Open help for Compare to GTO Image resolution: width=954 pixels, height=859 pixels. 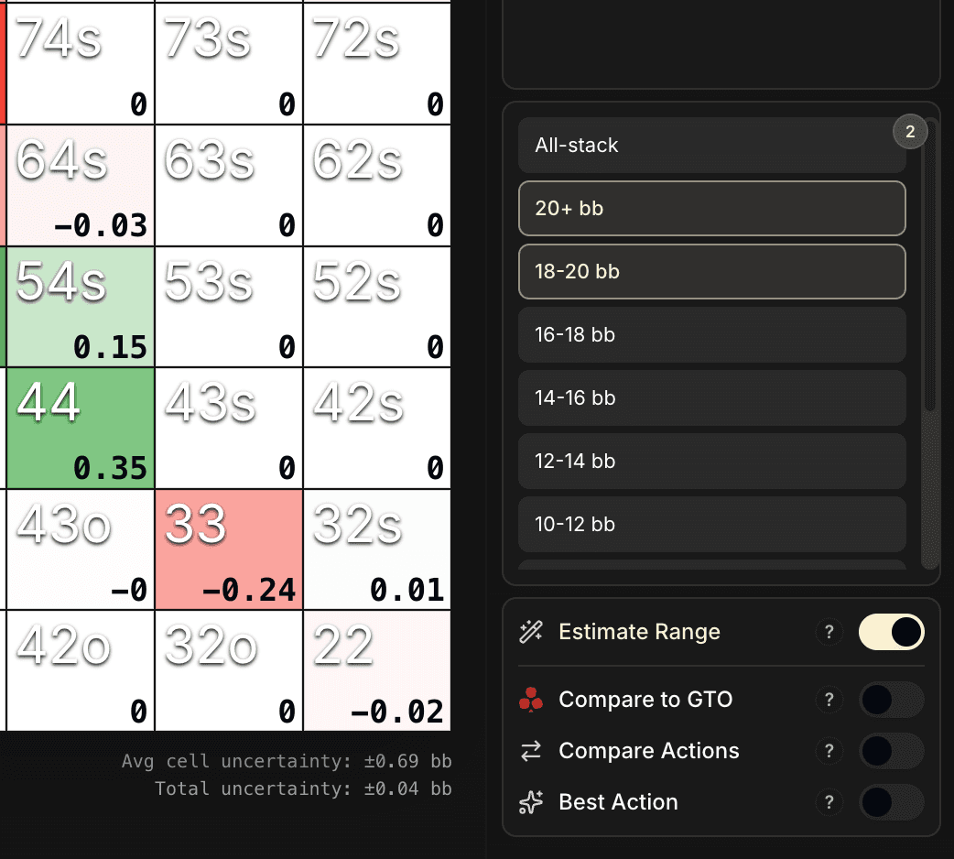click(829, 700)
